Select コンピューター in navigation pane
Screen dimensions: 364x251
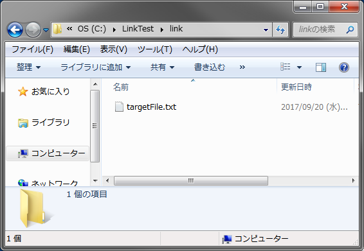(48, 153)
